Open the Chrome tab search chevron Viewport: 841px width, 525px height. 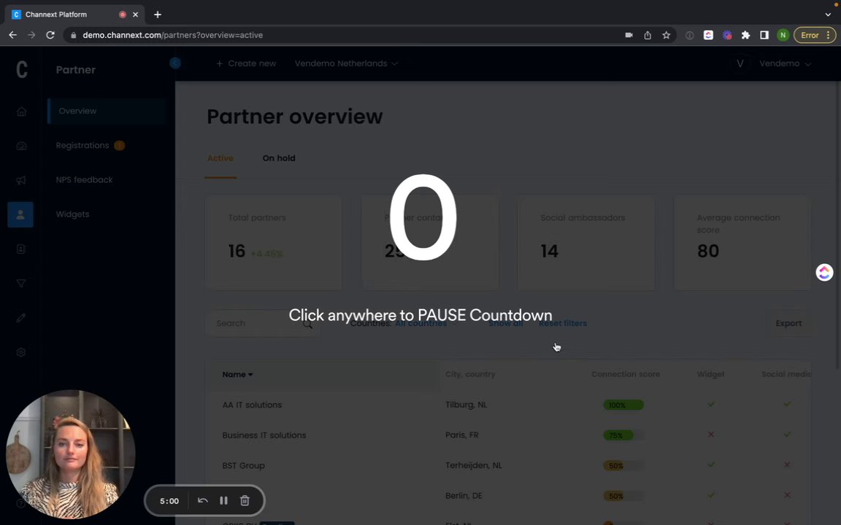(828, 15)
